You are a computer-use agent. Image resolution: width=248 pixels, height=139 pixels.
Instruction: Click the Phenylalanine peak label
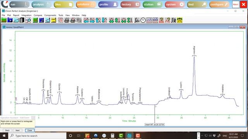(140, 94)
